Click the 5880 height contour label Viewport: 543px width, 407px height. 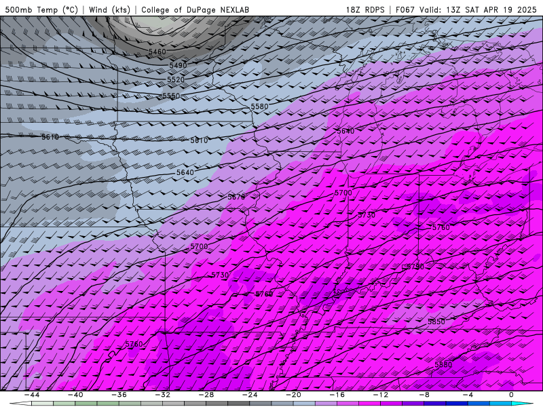pyautogui.click(x=443, y=364)
